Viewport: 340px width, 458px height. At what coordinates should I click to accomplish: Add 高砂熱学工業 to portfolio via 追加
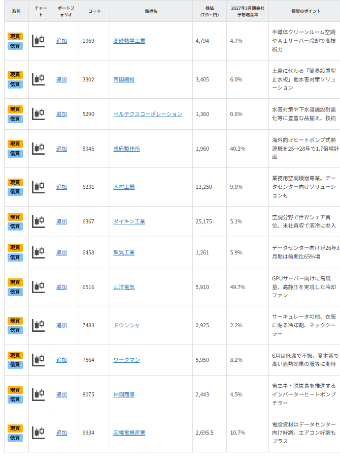coord(61,41)
